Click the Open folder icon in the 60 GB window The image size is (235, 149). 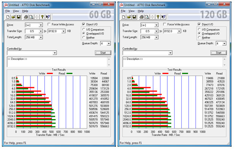[13, 17]
